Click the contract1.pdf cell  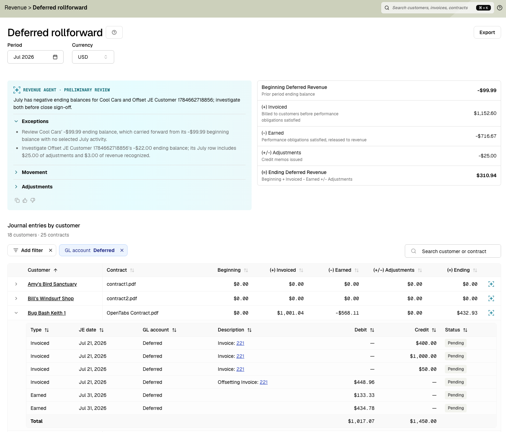[x=121, y=284]
